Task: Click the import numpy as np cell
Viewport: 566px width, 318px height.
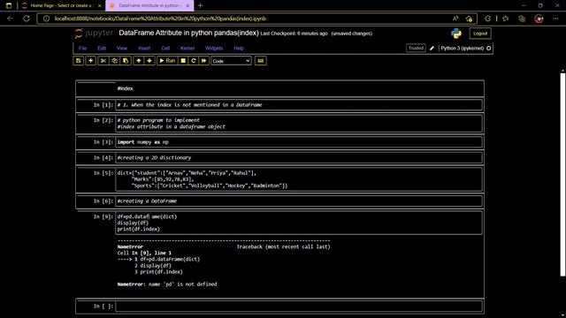Action: 299,142
